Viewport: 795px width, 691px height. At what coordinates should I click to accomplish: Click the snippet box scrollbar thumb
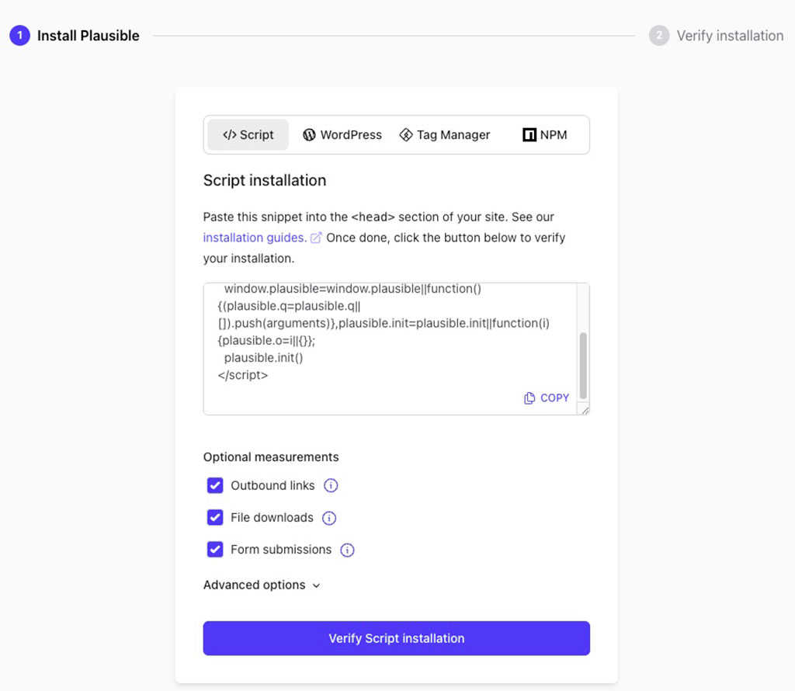(x=583, y=365)
